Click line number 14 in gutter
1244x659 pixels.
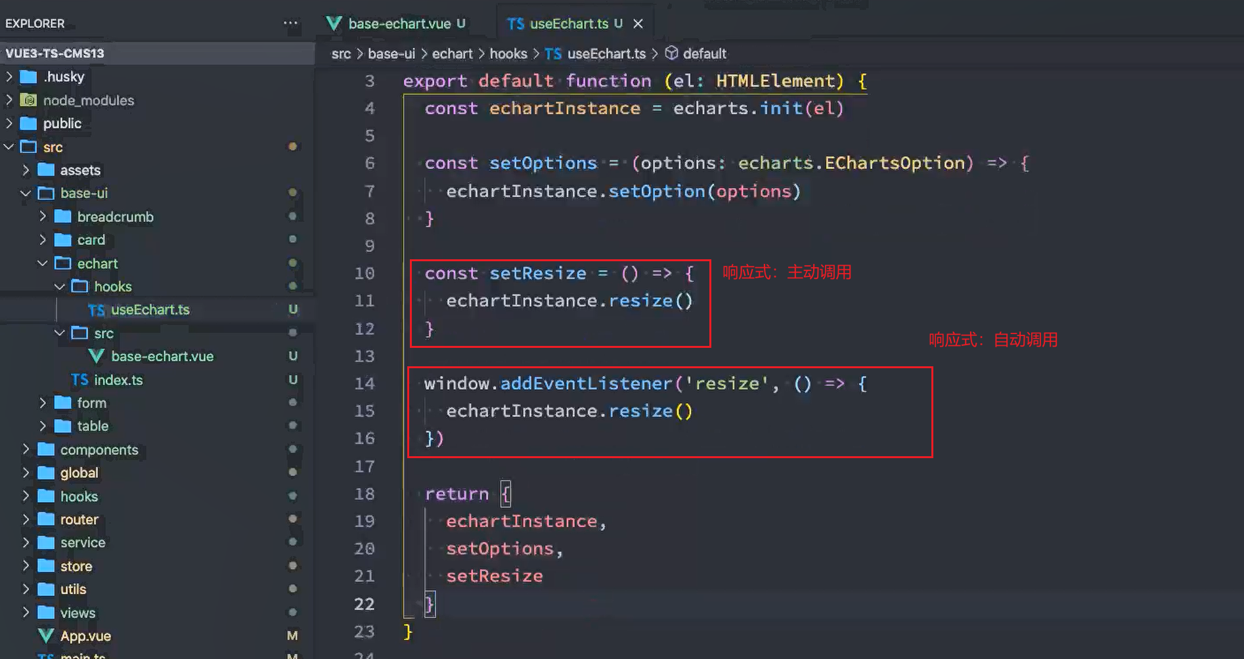pos(365,383)
